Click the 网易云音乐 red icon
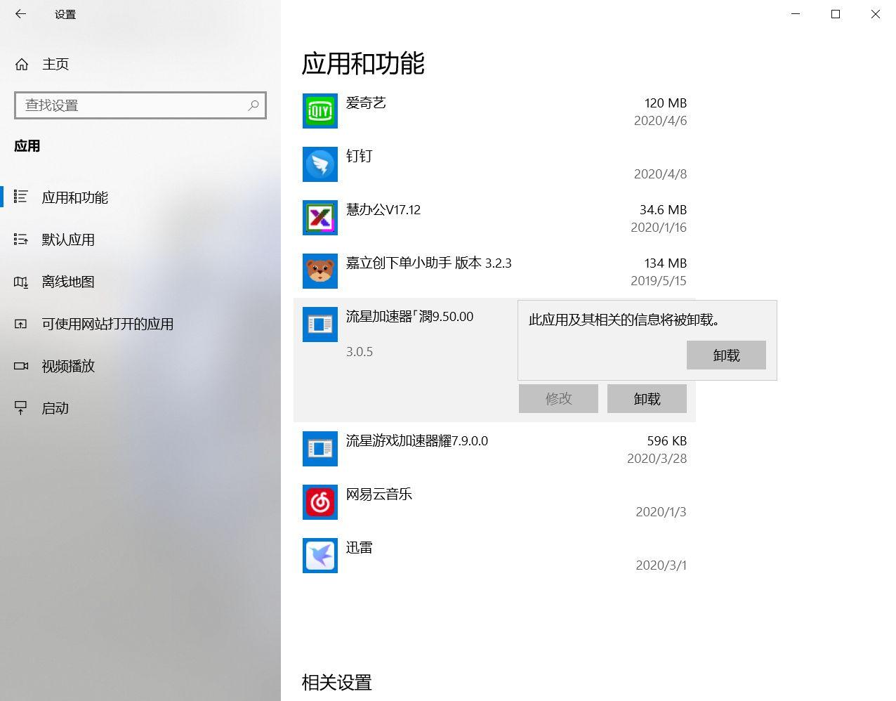Viewport: 896px width, 701px height. coord(320,502)
